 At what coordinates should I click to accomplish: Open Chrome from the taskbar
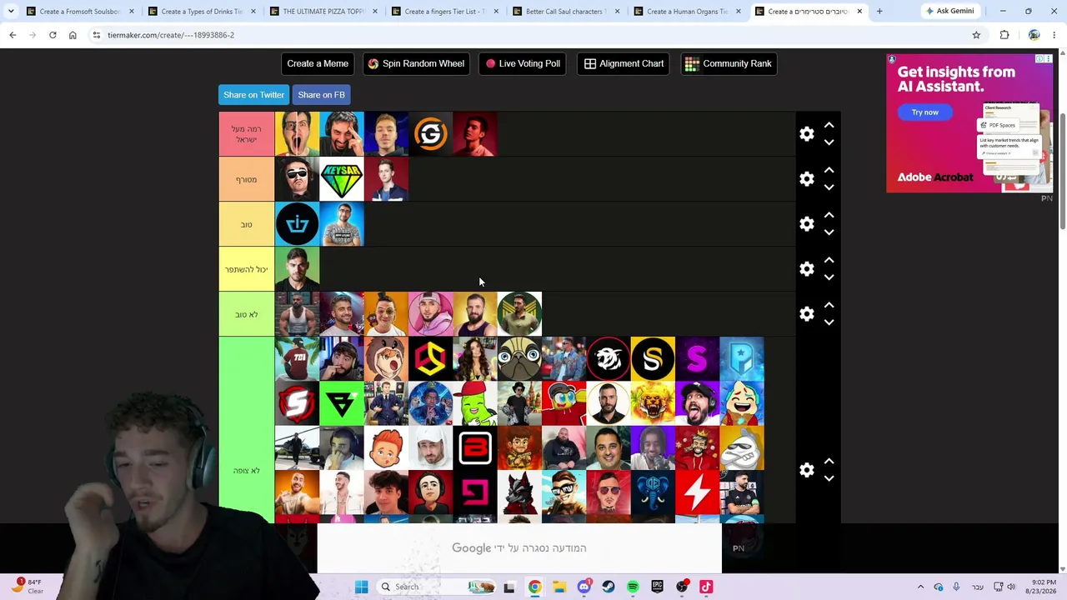click(534, 587)
